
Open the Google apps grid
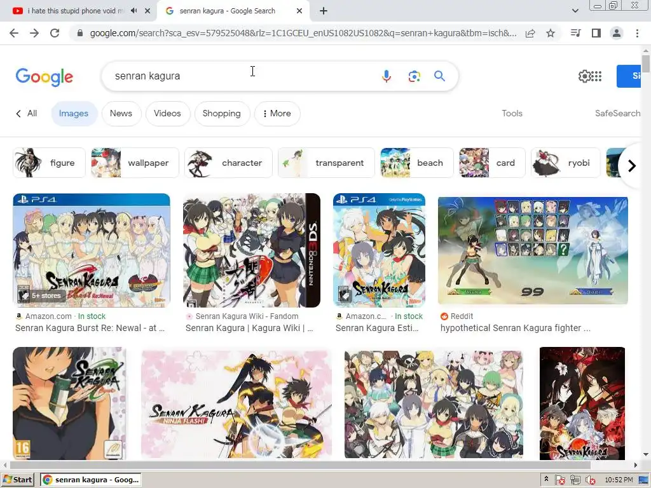coord(596,76)
